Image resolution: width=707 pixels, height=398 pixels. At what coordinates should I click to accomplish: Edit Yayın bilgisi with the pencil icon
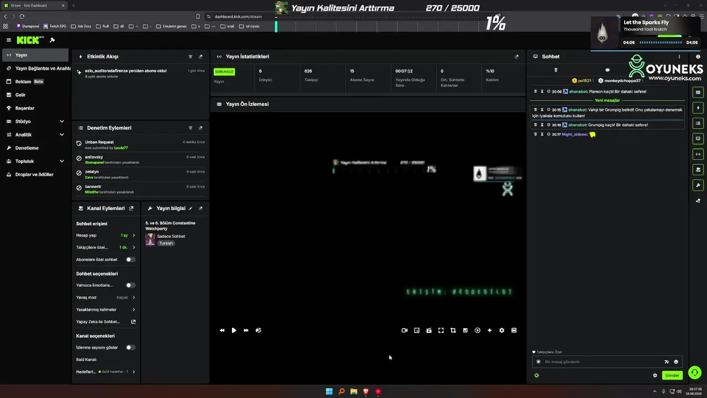(x=191, y=208)
